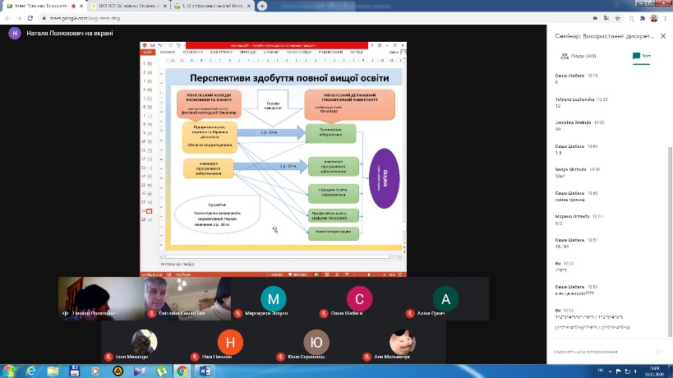Open File Explorer folder on taskbar
Image resolution: width=673 pixels, height=378 pixels.
(x=53, y=371)
